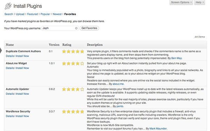Switch to Newest plugins tab
This screenshot has width=210, height=131.
click(x=57, y=14)
